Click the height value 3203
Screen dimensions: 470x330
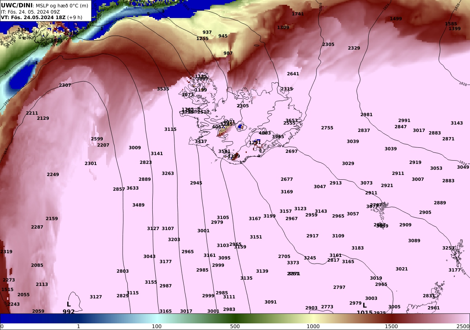coord(174,240)
